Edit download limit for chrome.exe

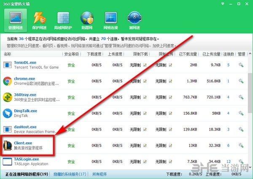tap(145, 81)
